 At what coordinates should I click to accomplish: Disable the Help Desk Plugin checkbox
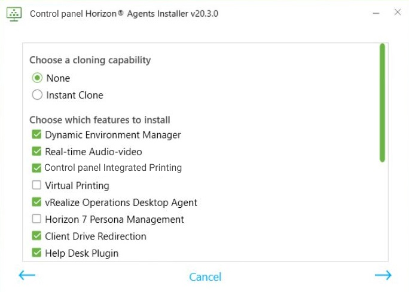coord(36,253)
